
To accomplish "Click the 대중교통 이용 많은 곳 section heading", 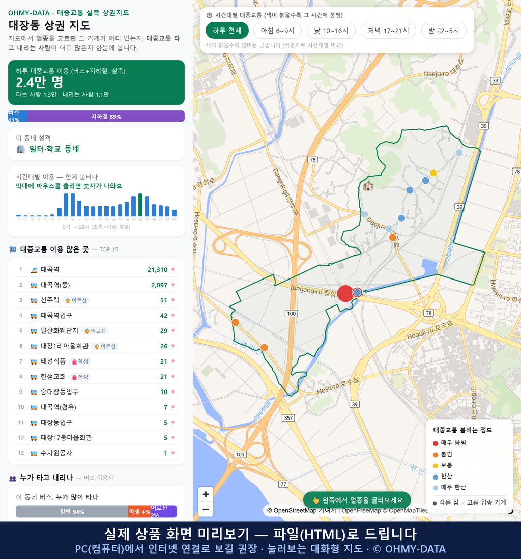I will coord(54,249).
